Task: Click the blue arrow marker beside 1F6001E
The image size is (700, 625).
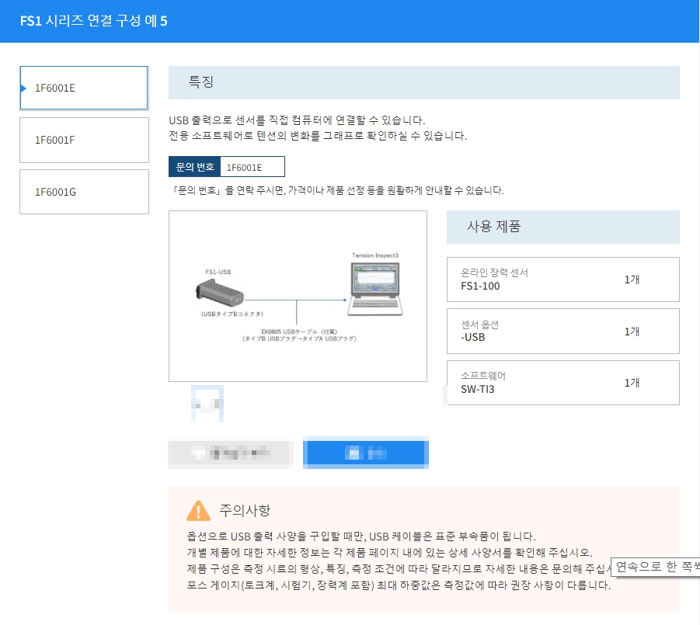Action: 23,88
